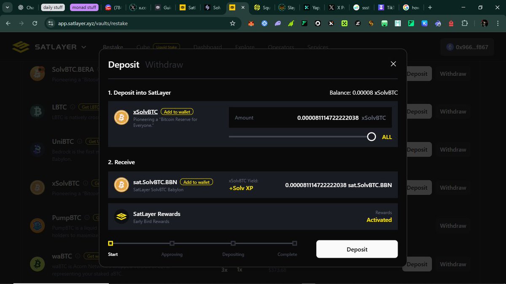Viewport: 506px width, 284px height.
Task: Click Withdraw in the SolvBTC.BERA row
Action: [453, 74]
